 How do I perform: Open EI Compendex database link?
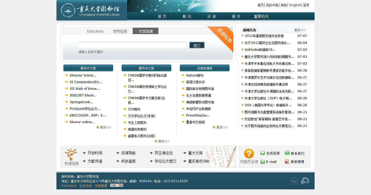(86, 82)
